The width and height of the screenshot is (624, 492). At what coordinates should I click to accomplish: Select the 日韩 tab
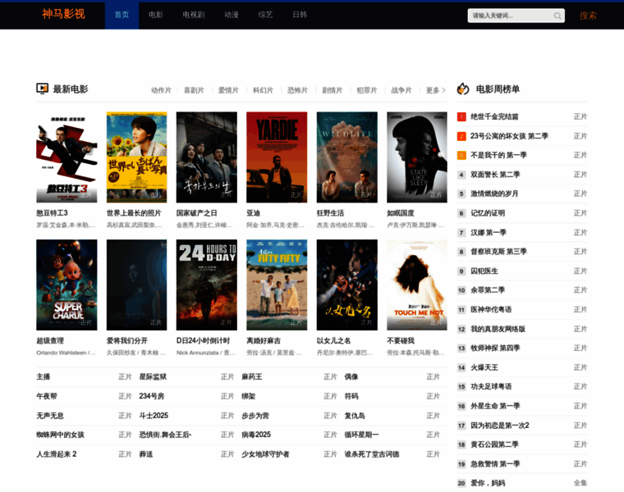coord(300,15)
